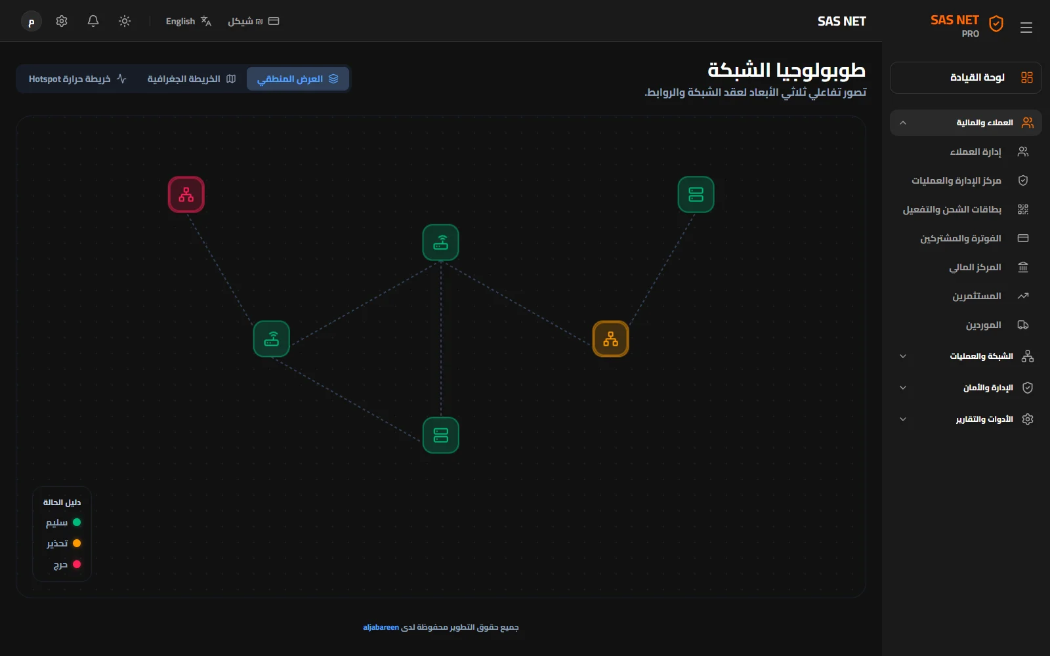Click the truck icon beside الموردين
This screenshot has width=1050, height=656.
[x=1023, y=325]
